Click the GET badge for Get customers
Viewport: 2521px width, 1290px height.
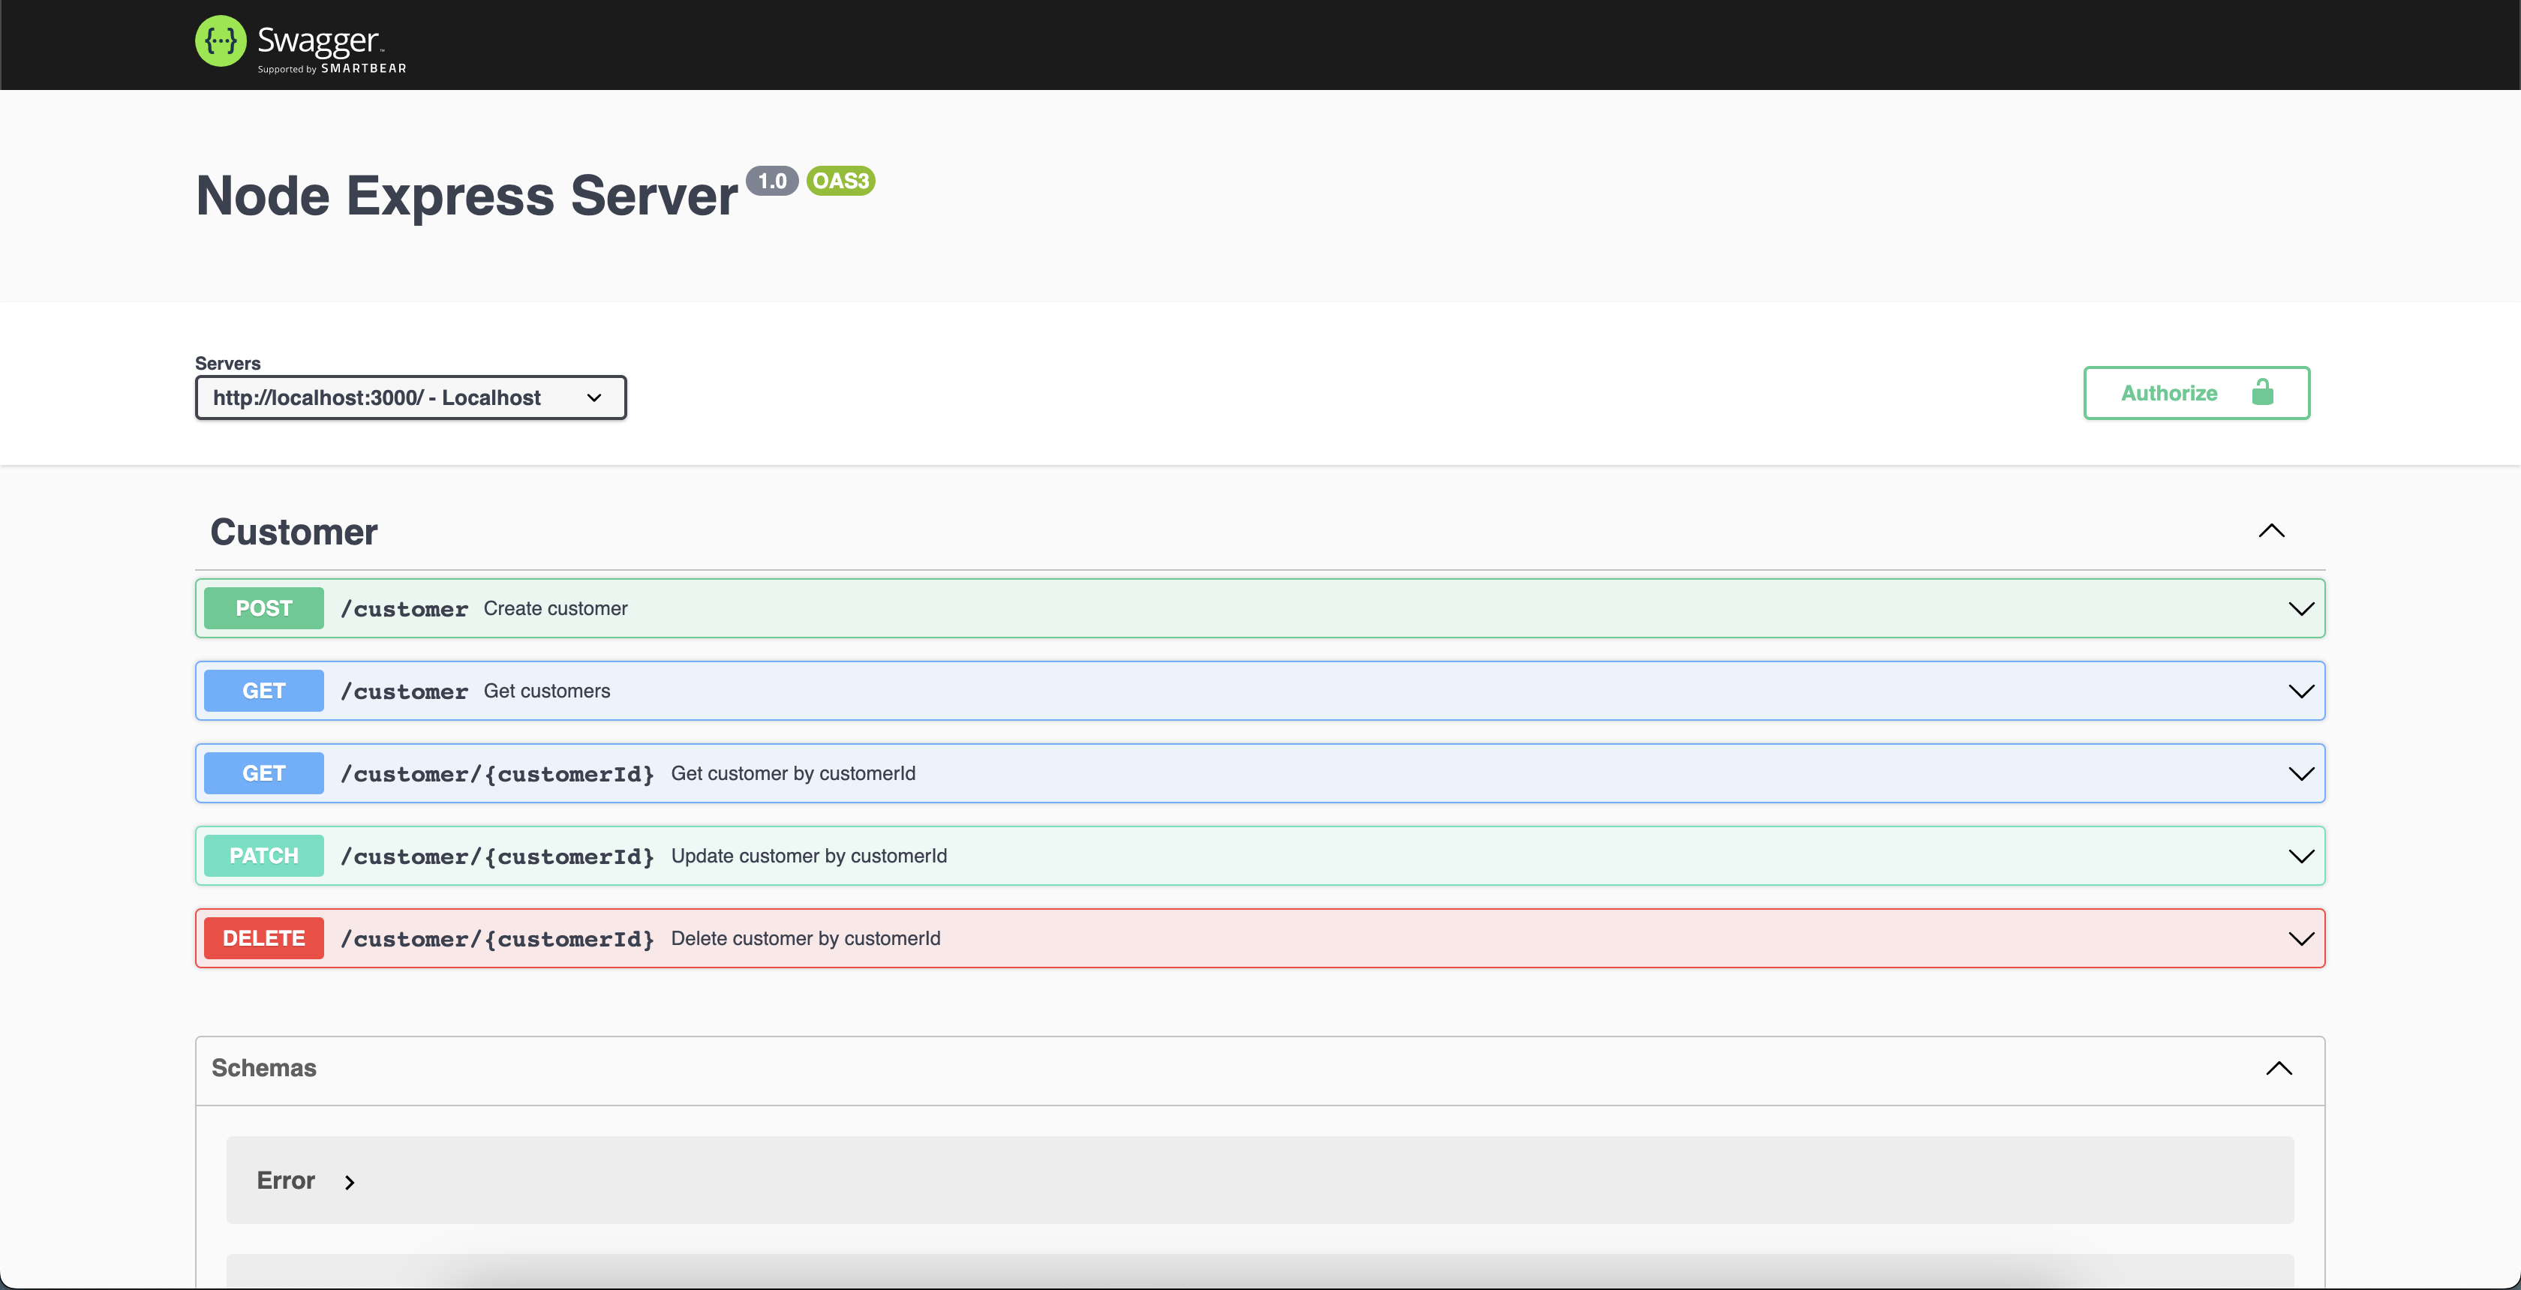pos(263,691)
